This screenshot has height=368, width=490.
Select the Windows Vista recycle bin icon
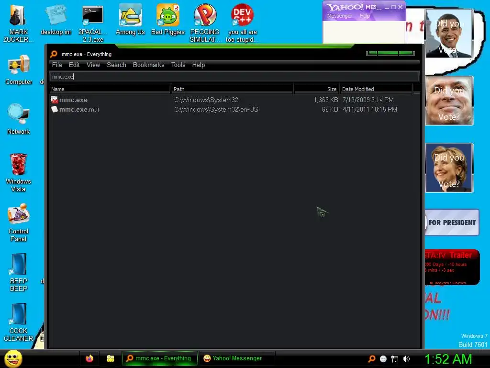coord(19,172)
